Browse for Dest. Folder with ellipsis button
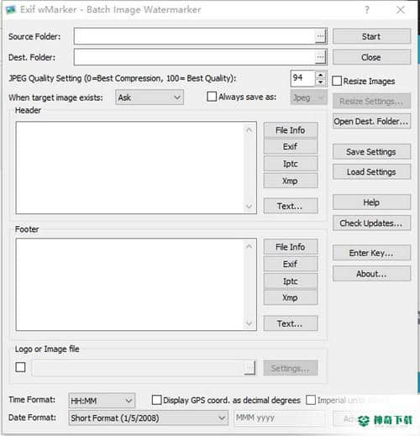This screenshot has height=436, width=420. point(320,57)
